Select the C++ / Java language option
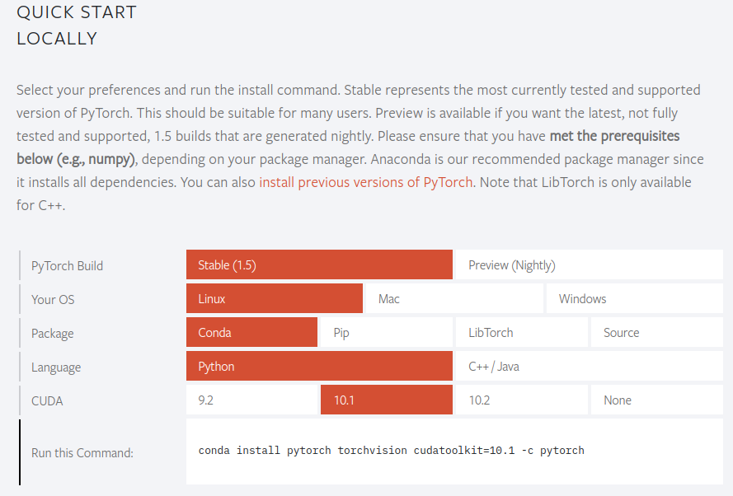 coord(589,367)
